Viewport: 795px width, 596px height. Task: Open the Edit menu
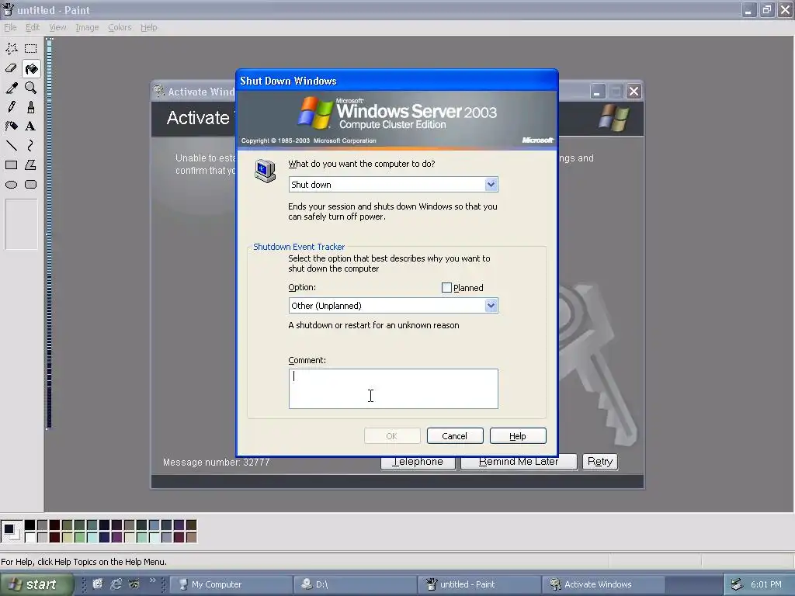(x=33, y=27)
